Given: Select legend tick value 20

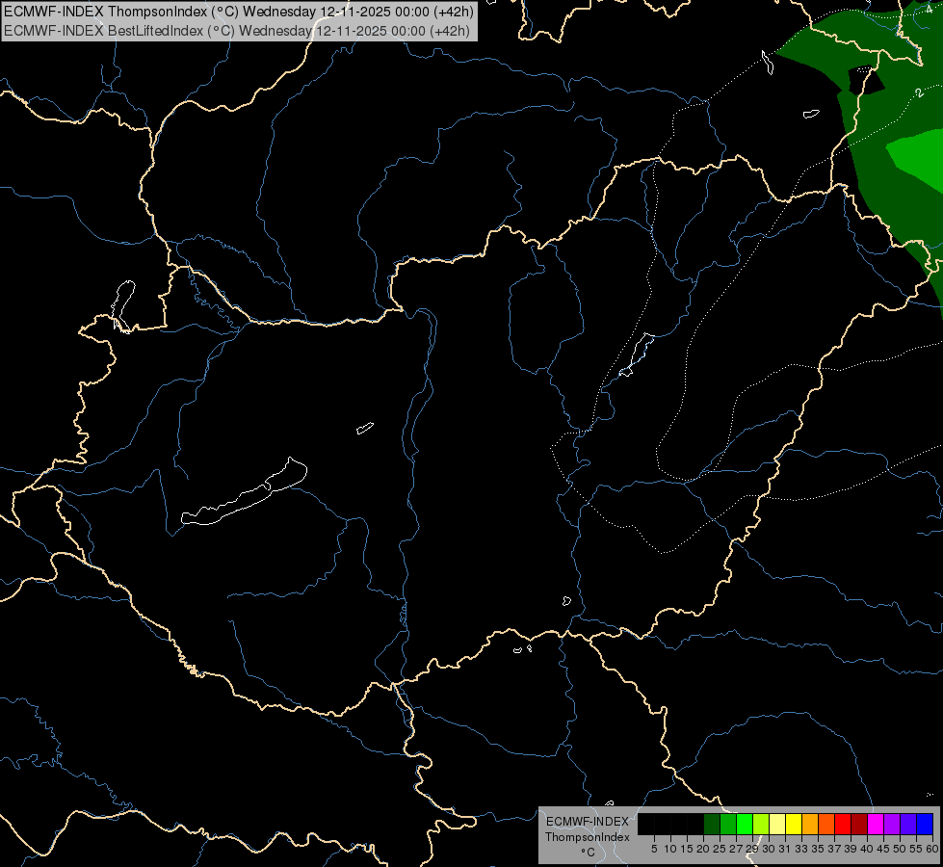Looking at the screenshot, I should coord(703,849).
